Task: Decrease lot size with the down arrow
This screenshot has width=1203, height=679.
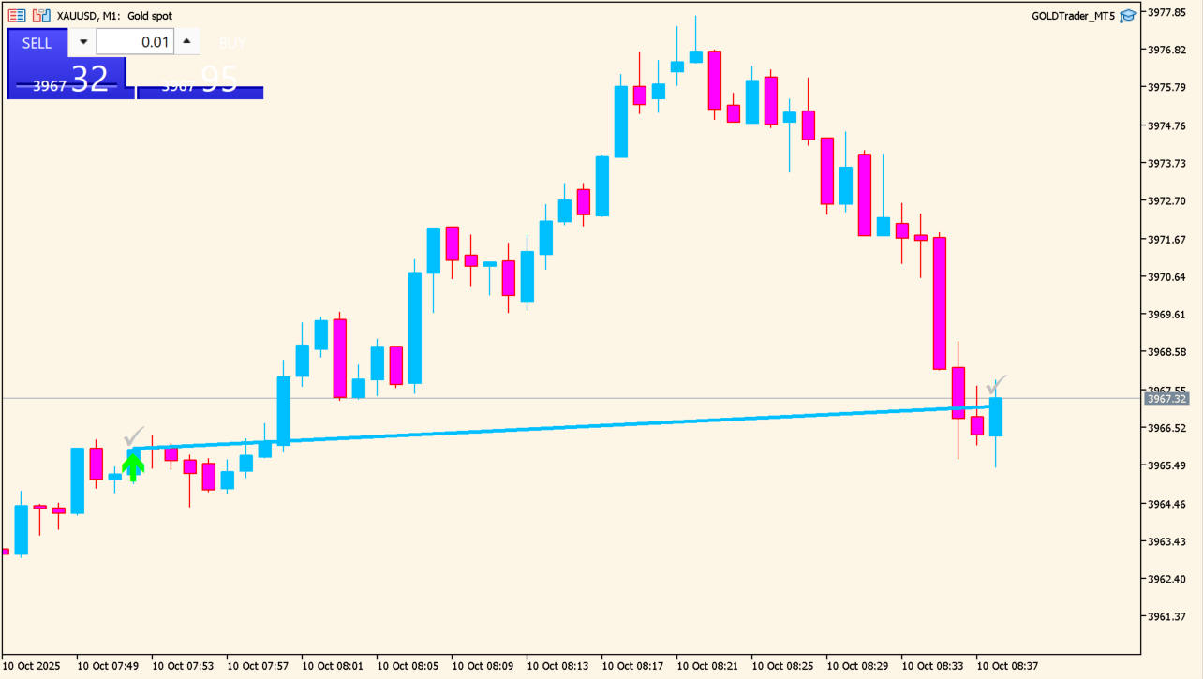Action: 82,42
